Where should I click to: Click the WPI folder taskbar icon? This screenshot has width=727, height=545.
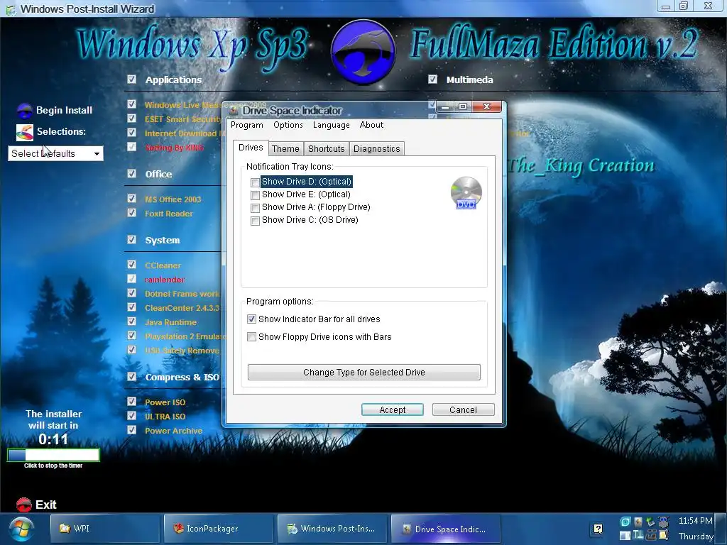pyautogui.click(x=65, y=528)
